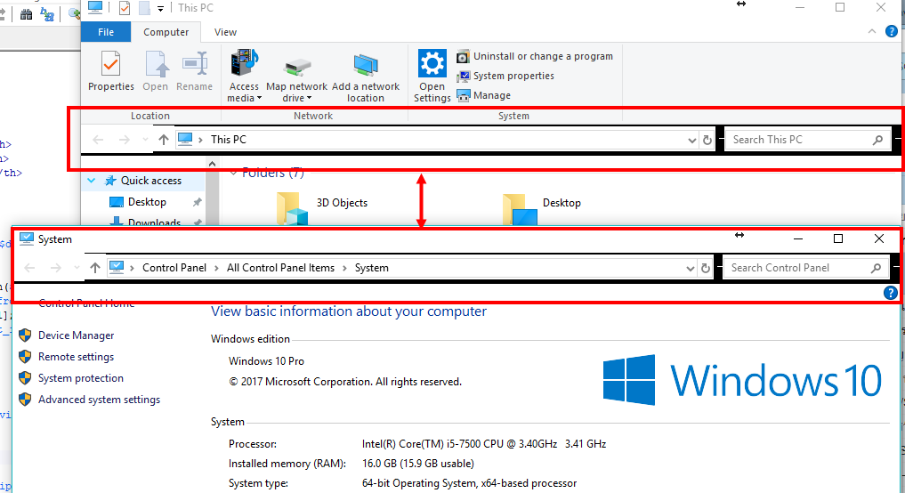Open Properties in the This PC ribbon
The image size is (905, 493).
[111, 71]
